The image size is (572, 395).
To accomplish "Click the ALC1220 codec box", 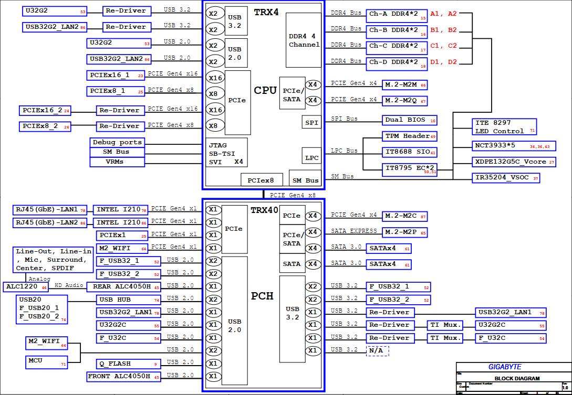I will [x=26, y=287].
